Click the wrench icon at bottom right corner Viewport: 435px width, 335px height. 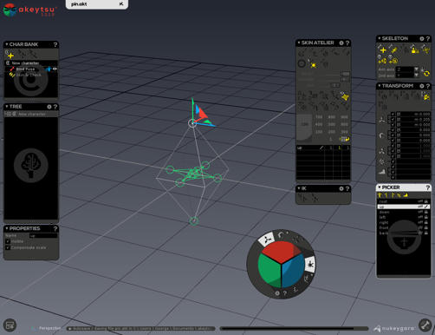(x=425, y=325)
